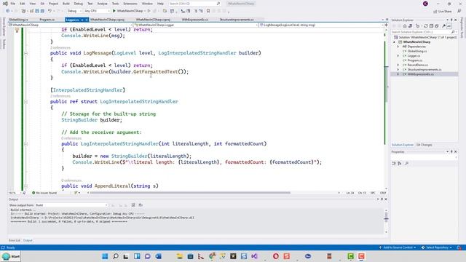This screenshot has width=466, height=262.
Task: Open the Show output from dropdown
Action: pos(71,205)
